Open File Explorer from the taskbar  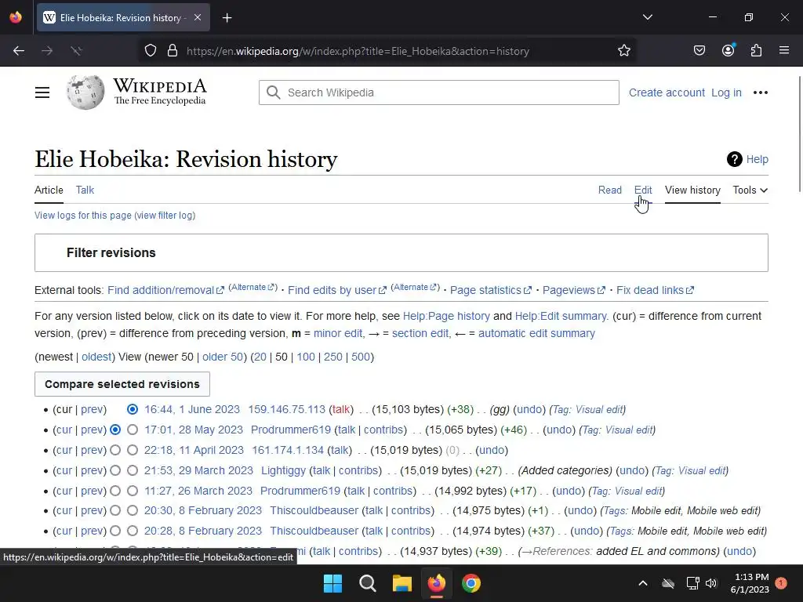(x=402, y=583)
